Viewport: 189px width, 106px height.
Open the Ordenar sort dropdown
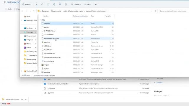tap(76, 4)
